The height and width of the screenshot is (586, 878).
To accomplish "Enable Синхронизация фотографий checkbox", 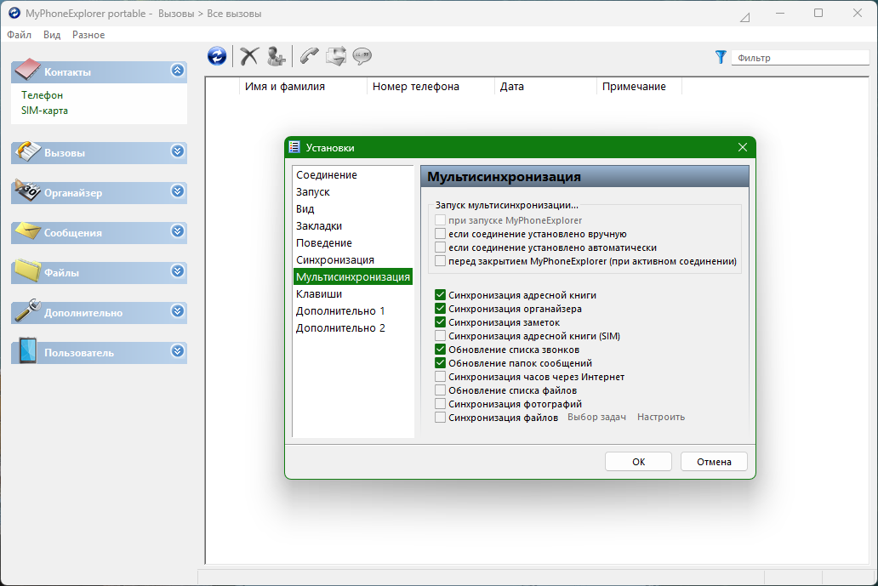I will pyautogui.click(x=440, y=404).
